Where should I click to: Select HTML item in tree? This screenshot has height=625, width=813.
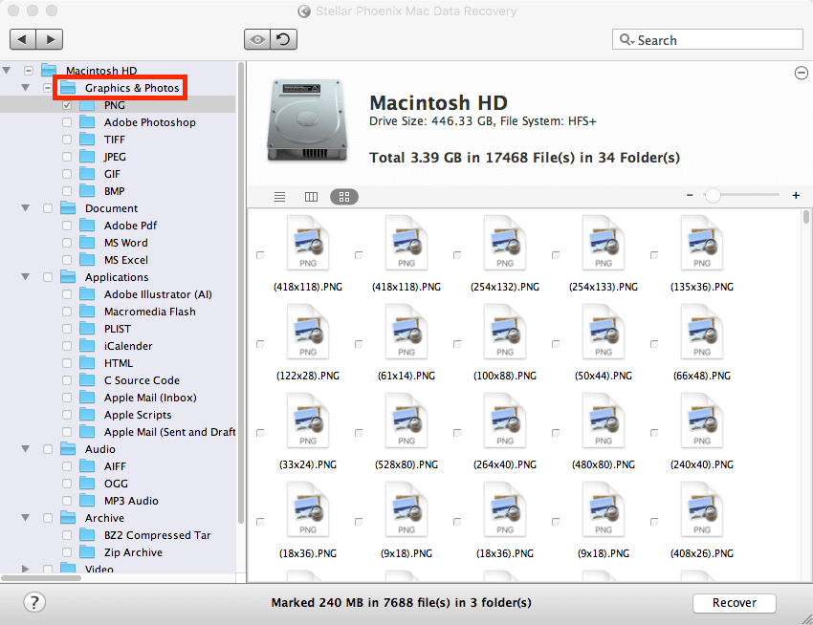(x=119, y=363)
